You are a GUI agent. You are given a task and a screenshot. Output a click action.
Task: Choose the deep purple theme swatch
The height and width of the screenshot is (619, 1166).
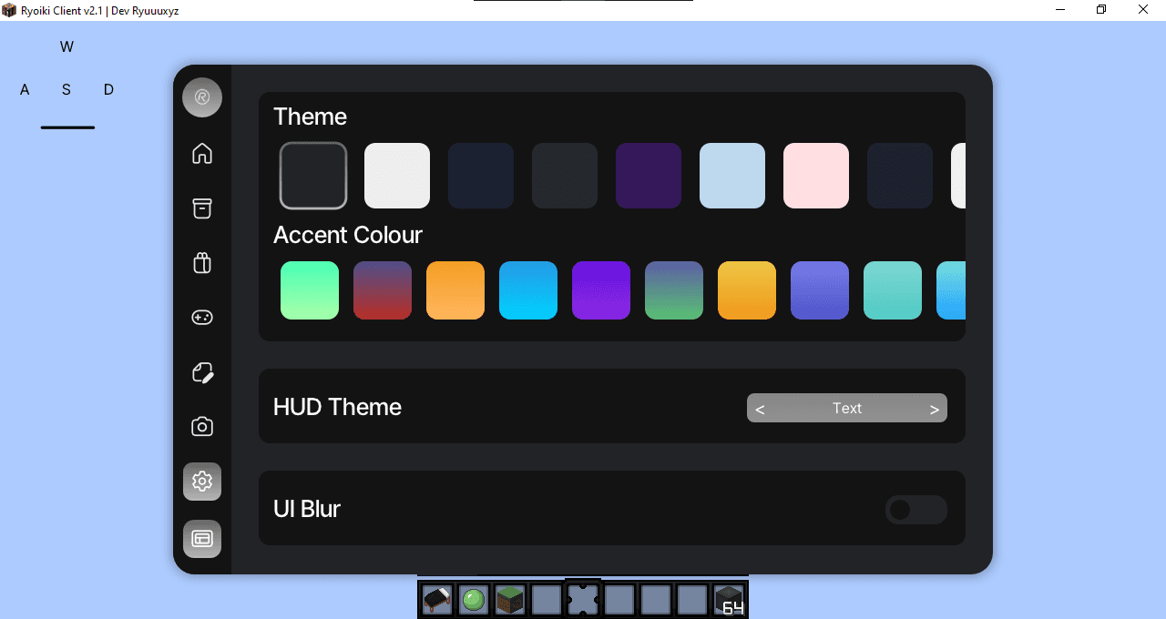tap(649, 176)
